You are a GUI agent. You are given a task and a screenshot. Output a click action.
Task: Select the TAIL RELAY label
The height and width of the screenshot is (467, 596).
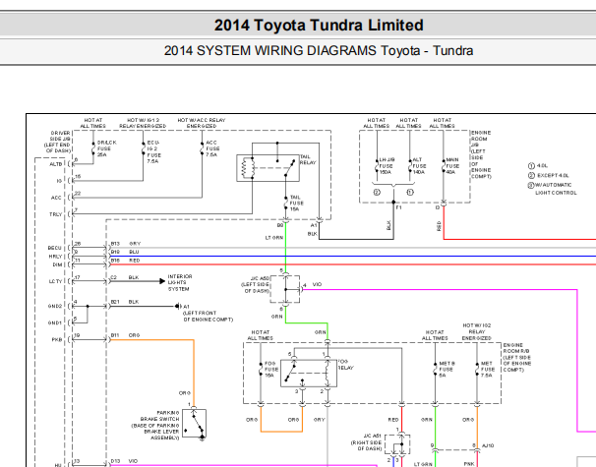coord(308,159)
